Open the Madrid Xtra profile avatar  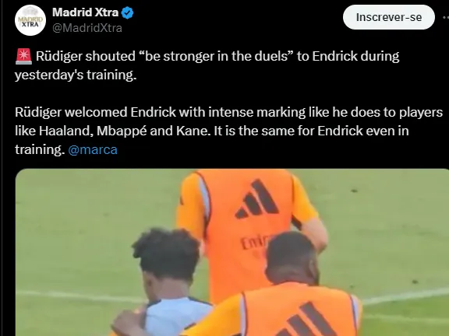tap(30, 20)
